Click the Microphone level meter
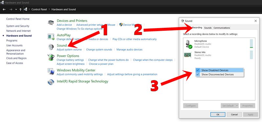Screen dimensions: 262x122 point(251,44)
